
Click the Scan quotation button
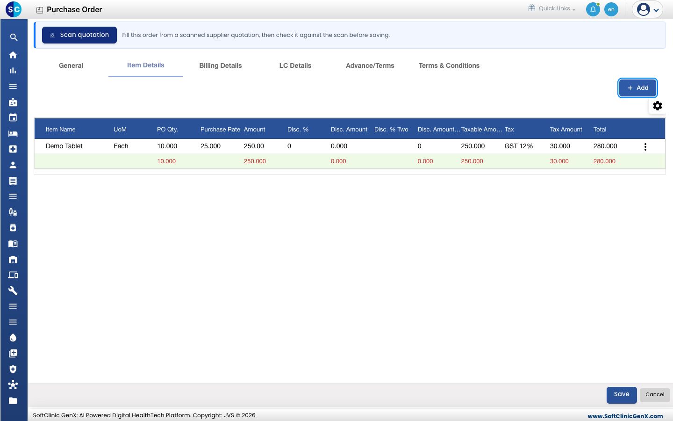tap(79, 35)
